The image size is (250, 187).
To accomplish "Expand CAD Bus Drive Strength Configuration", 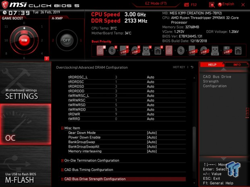I will pyautogui.click(x=62, y=179).
